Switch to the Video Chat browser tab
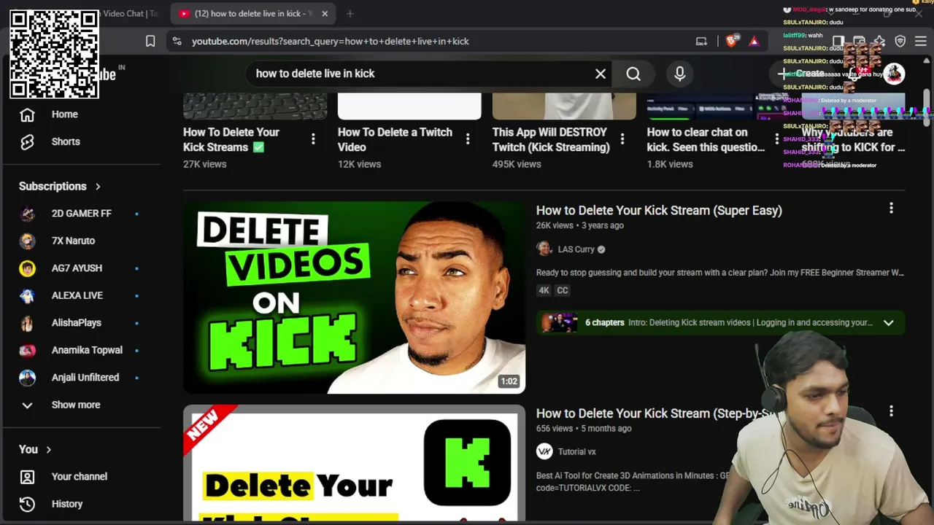 coord(130,14)
